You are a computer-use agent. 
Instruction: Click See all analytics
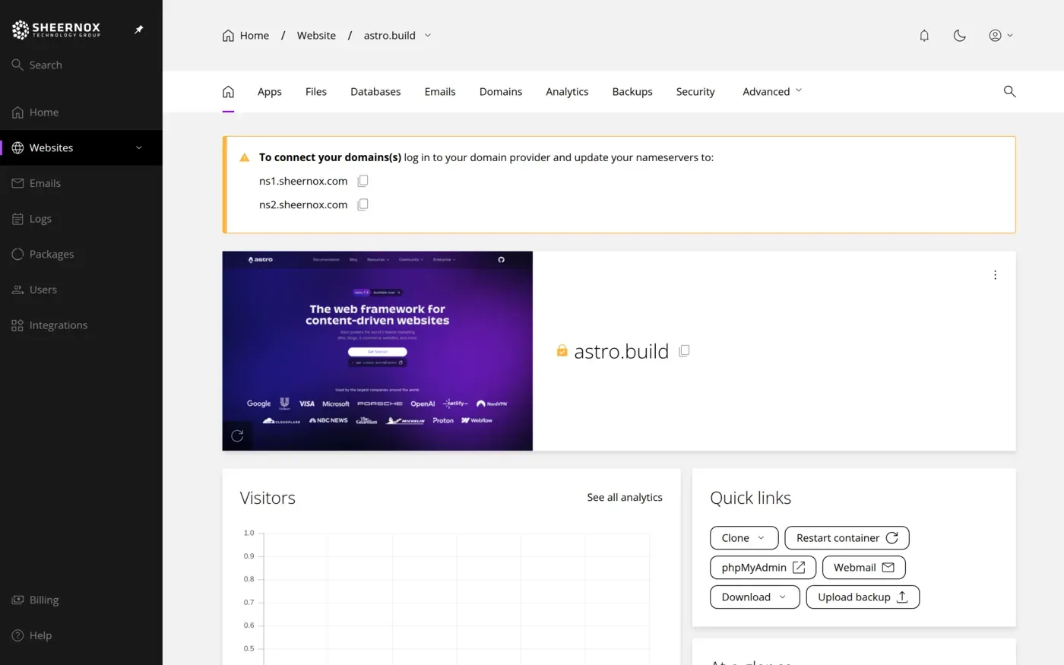[x=625, y=497]
